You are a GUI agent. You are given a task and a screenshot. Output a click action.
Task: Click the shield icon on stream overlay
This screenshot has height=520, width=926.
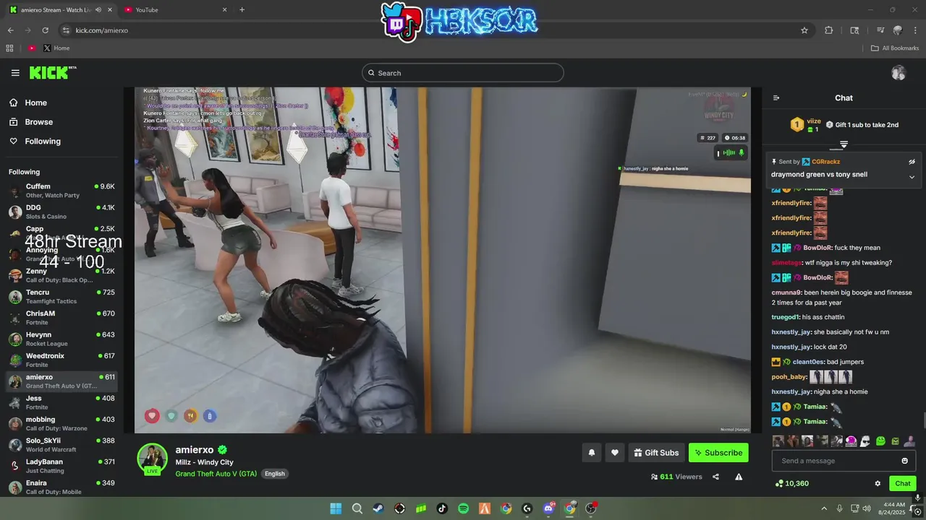pos(171,415)
